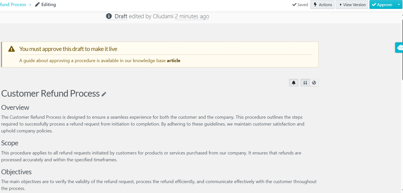Image resolution: width=403 pixels, height=193 pixels.
Task: Click pencil icon beside Customer Refund Process title
Action: pyautogui.click(x=104, y=94)
